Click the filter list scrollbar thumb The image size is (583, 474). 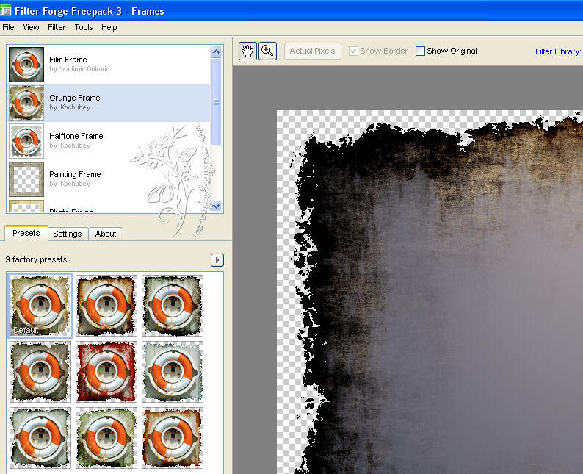point(217,102)
